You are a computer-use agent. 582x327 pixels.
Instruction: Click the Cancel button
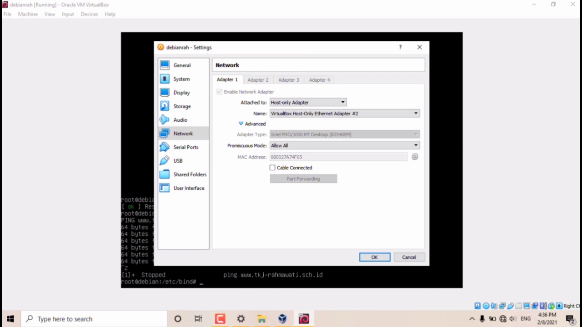409,257
